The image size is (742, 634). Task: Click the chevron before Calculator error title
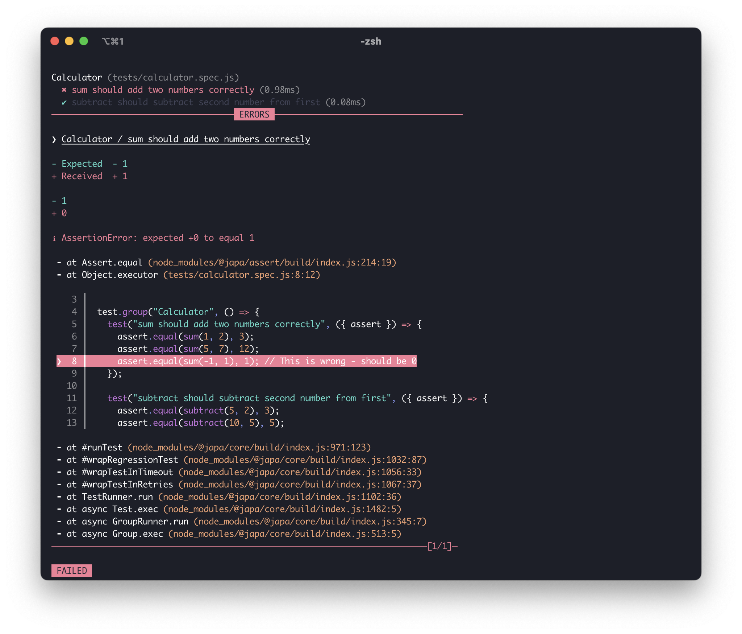click(54, 140)
